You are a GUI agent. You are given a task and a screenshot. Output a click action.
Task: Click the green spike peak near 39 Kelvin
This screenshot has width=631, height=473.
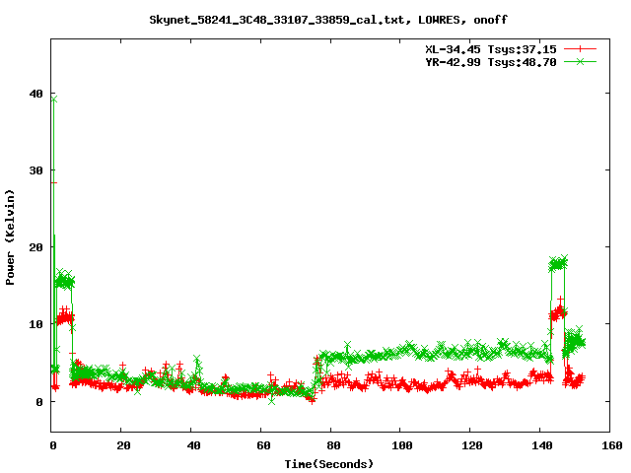coord(54,99)
